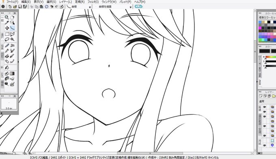The image size is (276, 159).
Task: Select the polyline selection tool
Action: pos(12,34)
